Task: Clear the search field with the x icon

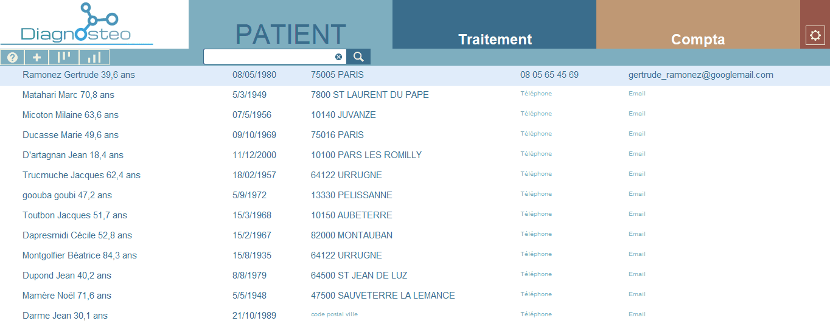Action: click(339, 57)
